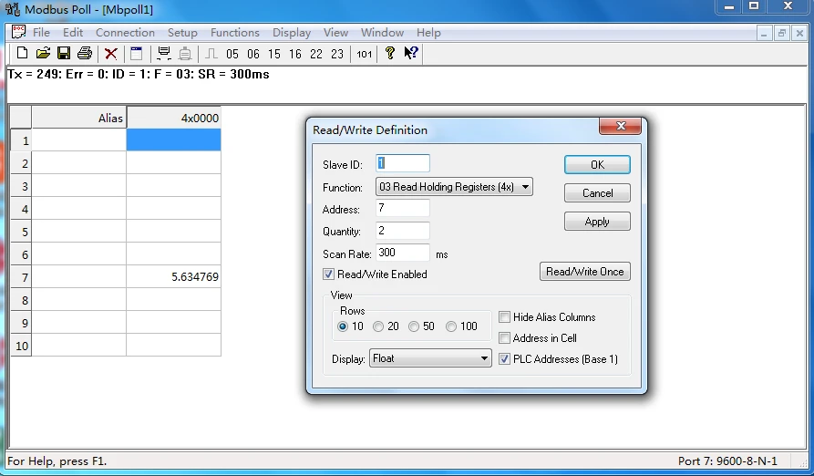The image size is (814, 476).
Task: Click the Cancel button
Action: pyautogui.click(x=597, y=193)
